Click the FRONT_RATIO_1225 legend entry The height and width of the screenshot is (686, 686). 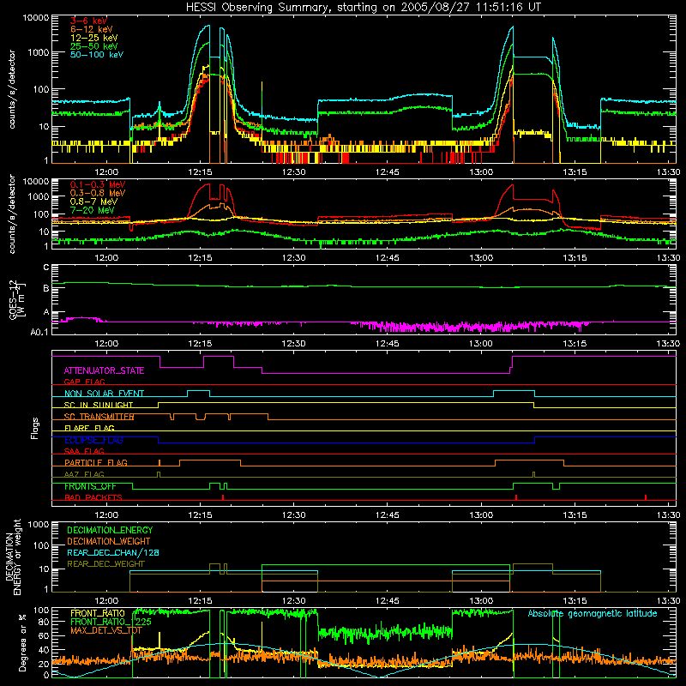111,622
